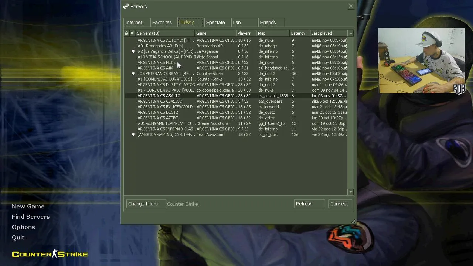Click the cs_assault_1338 map cell
Screen dimensions: 473x266
click(x=273, y=96)
